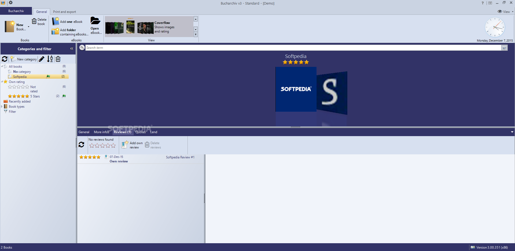Click Delete reviews
The width and height of the screenshot is (515, 251).
153,145
